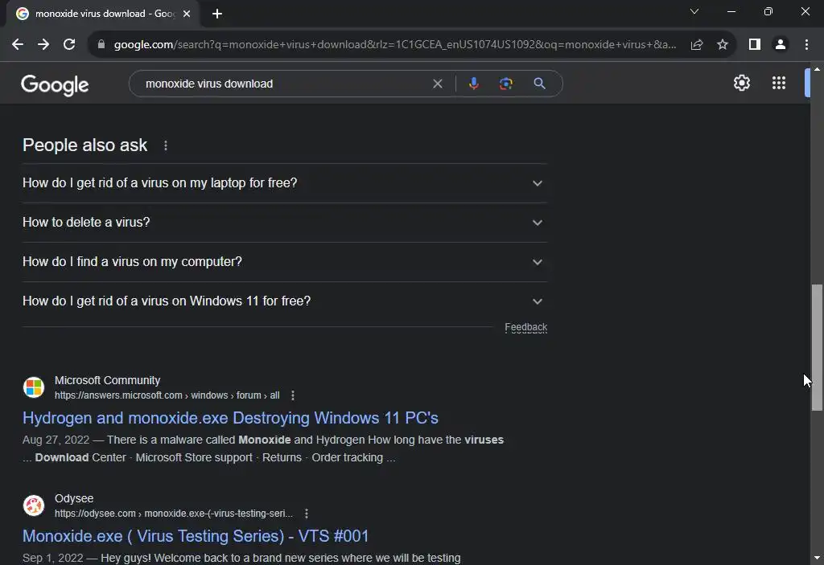Select the monoxide virus download tab

click(x=102, y=14)
